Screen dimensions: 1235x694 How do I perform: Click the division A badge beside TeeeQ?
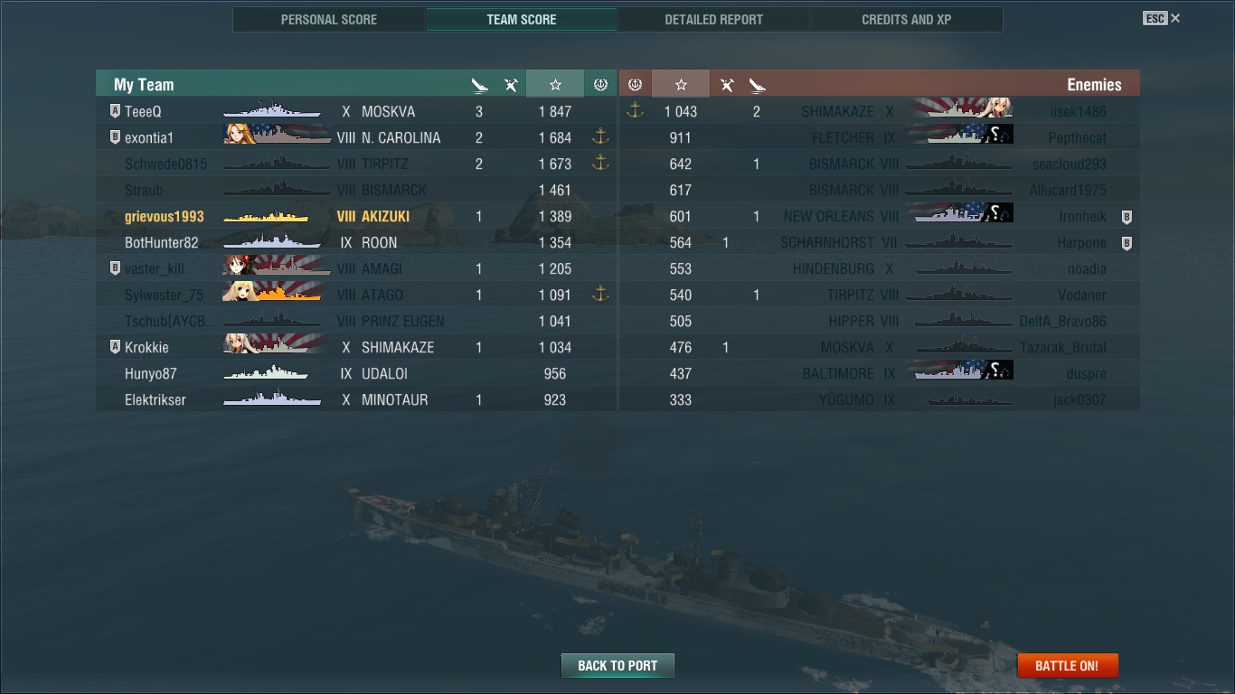point(115,111)
